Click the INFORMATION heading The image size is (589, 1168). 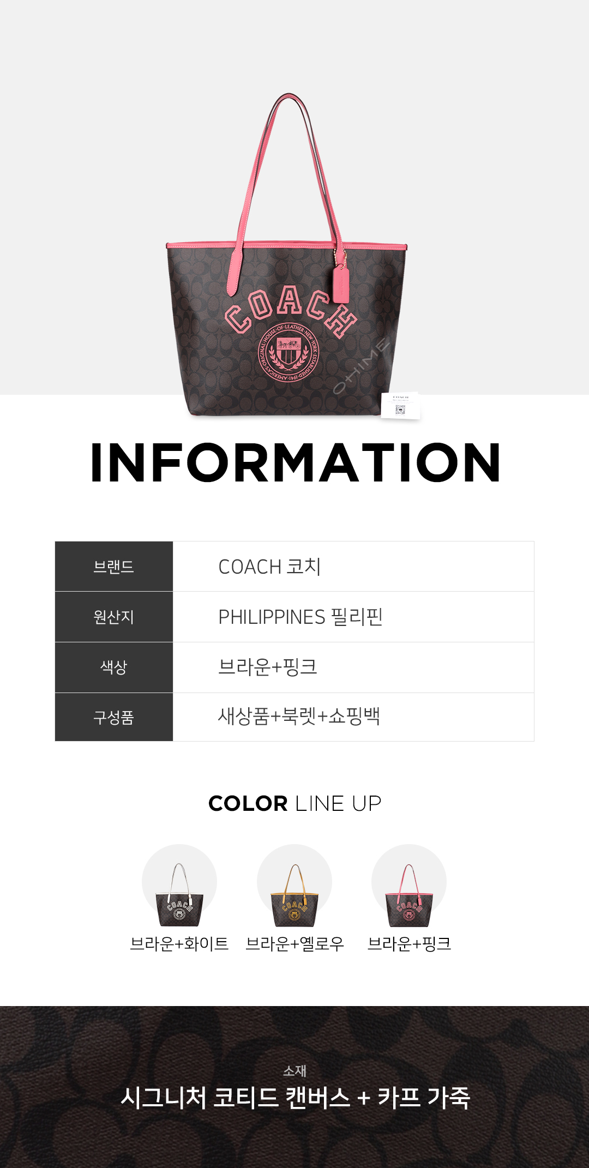pyautogui.click(x=295, y=463)
